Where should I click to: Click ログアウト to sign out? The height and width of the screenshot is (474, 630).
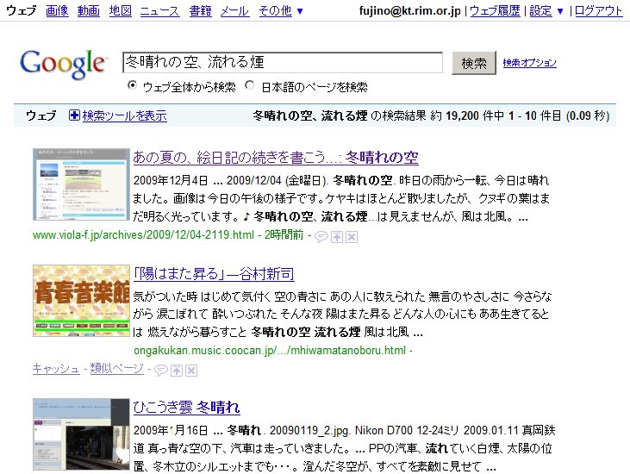point(599,11)
